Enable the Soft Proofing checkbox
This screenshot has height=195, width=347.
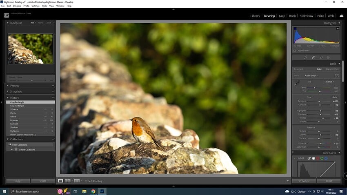pyautogui.click(x=82, y=181)
